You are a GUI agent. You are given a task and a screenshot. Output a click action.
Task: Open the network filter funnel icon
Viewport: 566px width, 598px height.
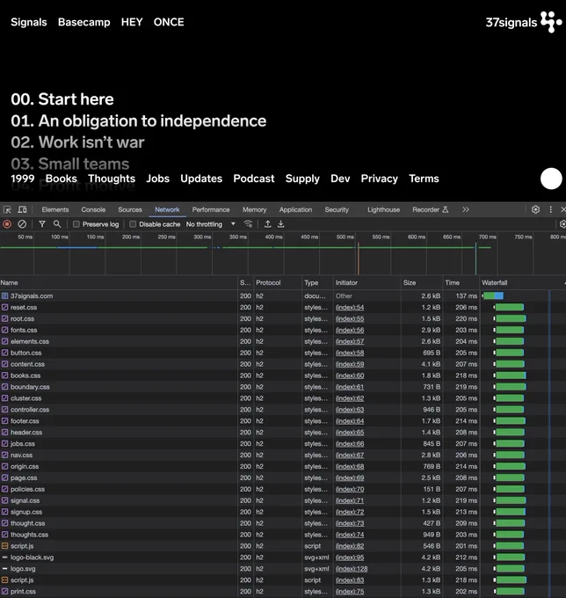coord(42,224)
